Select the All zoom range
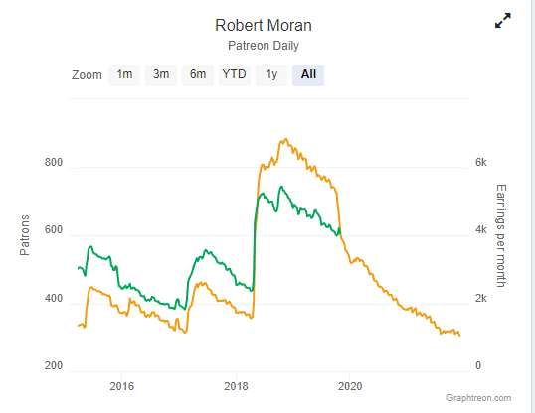The width and height of the screenshot is (535, 413). click(x=308, y=75)
